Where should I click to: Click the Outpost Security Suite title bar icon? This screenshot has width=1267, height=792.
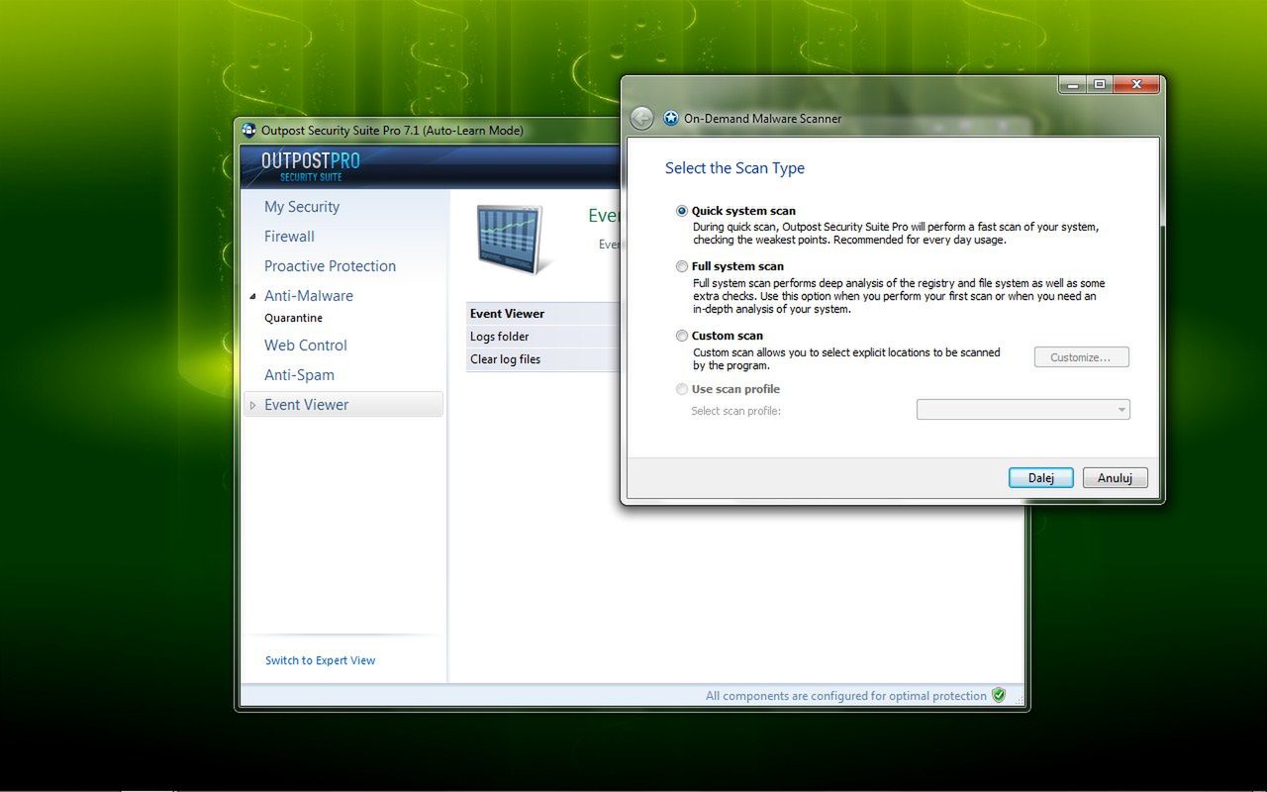pos(249,131)
